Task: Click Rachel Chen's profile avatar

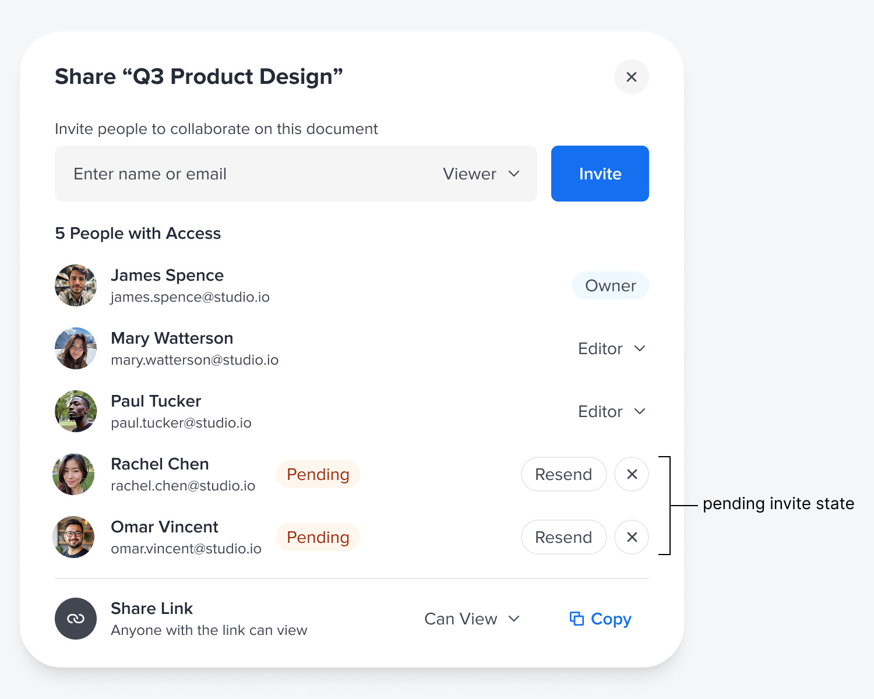Action: 74,474
